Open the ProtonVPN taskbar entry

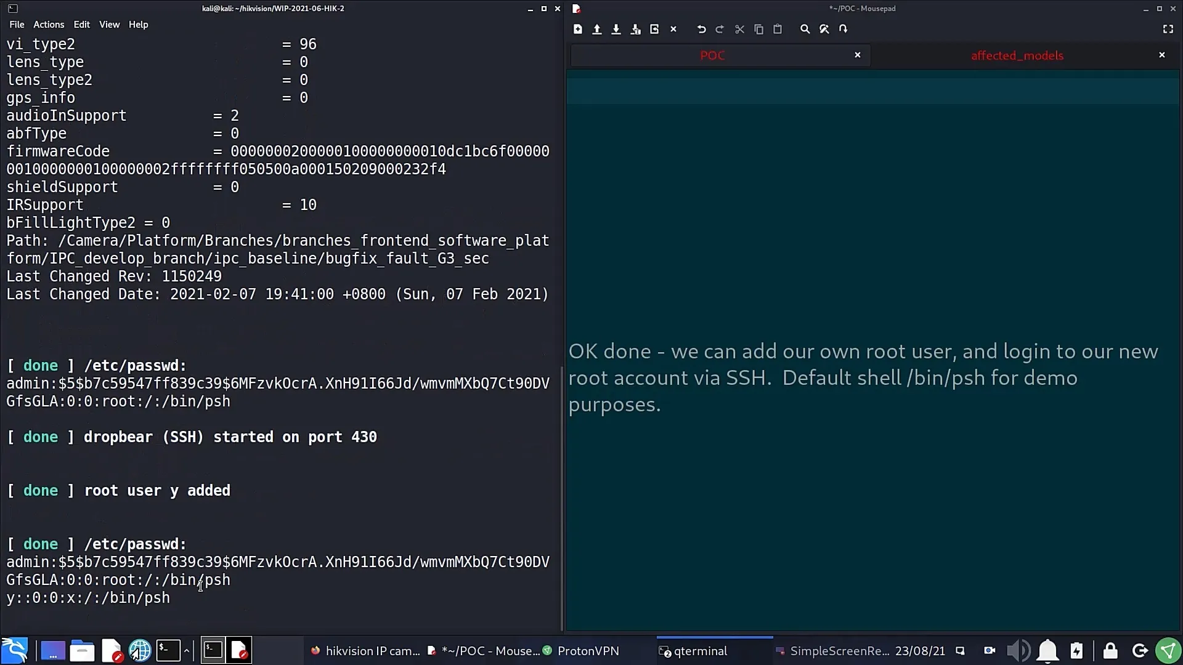[x=580, y=651]
